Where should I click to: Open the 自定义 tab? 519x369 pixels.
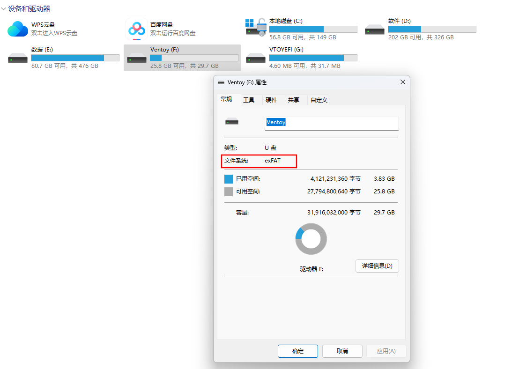pyautogui.click(x=319, y=100)
